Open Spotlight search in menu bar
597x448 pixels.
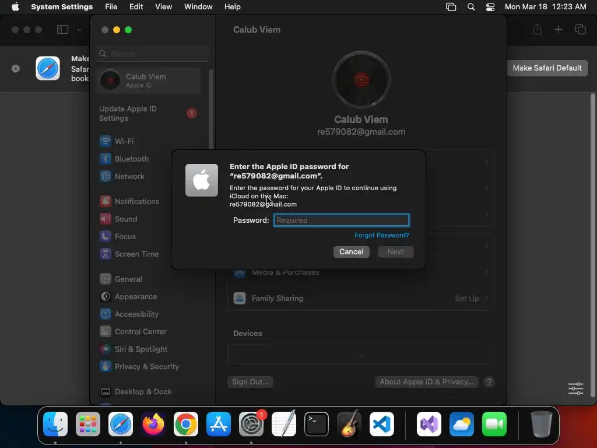(x=471, y=7)
